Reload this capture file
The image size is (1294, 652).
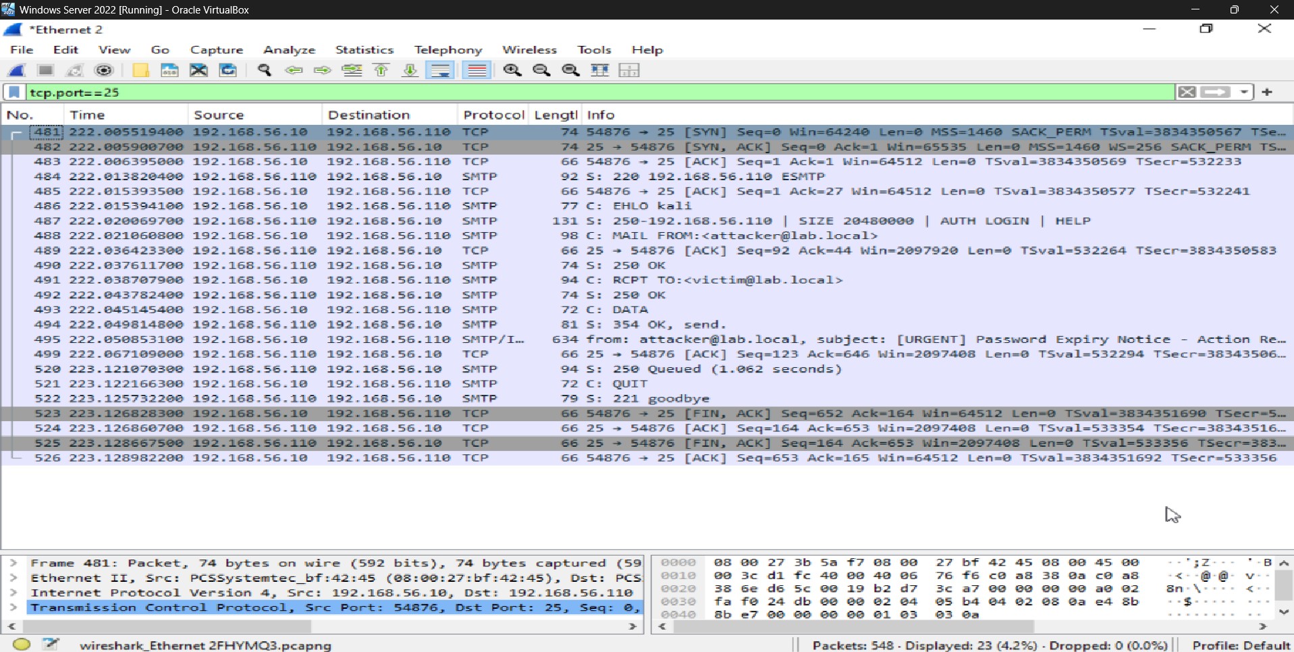(228, 70)
